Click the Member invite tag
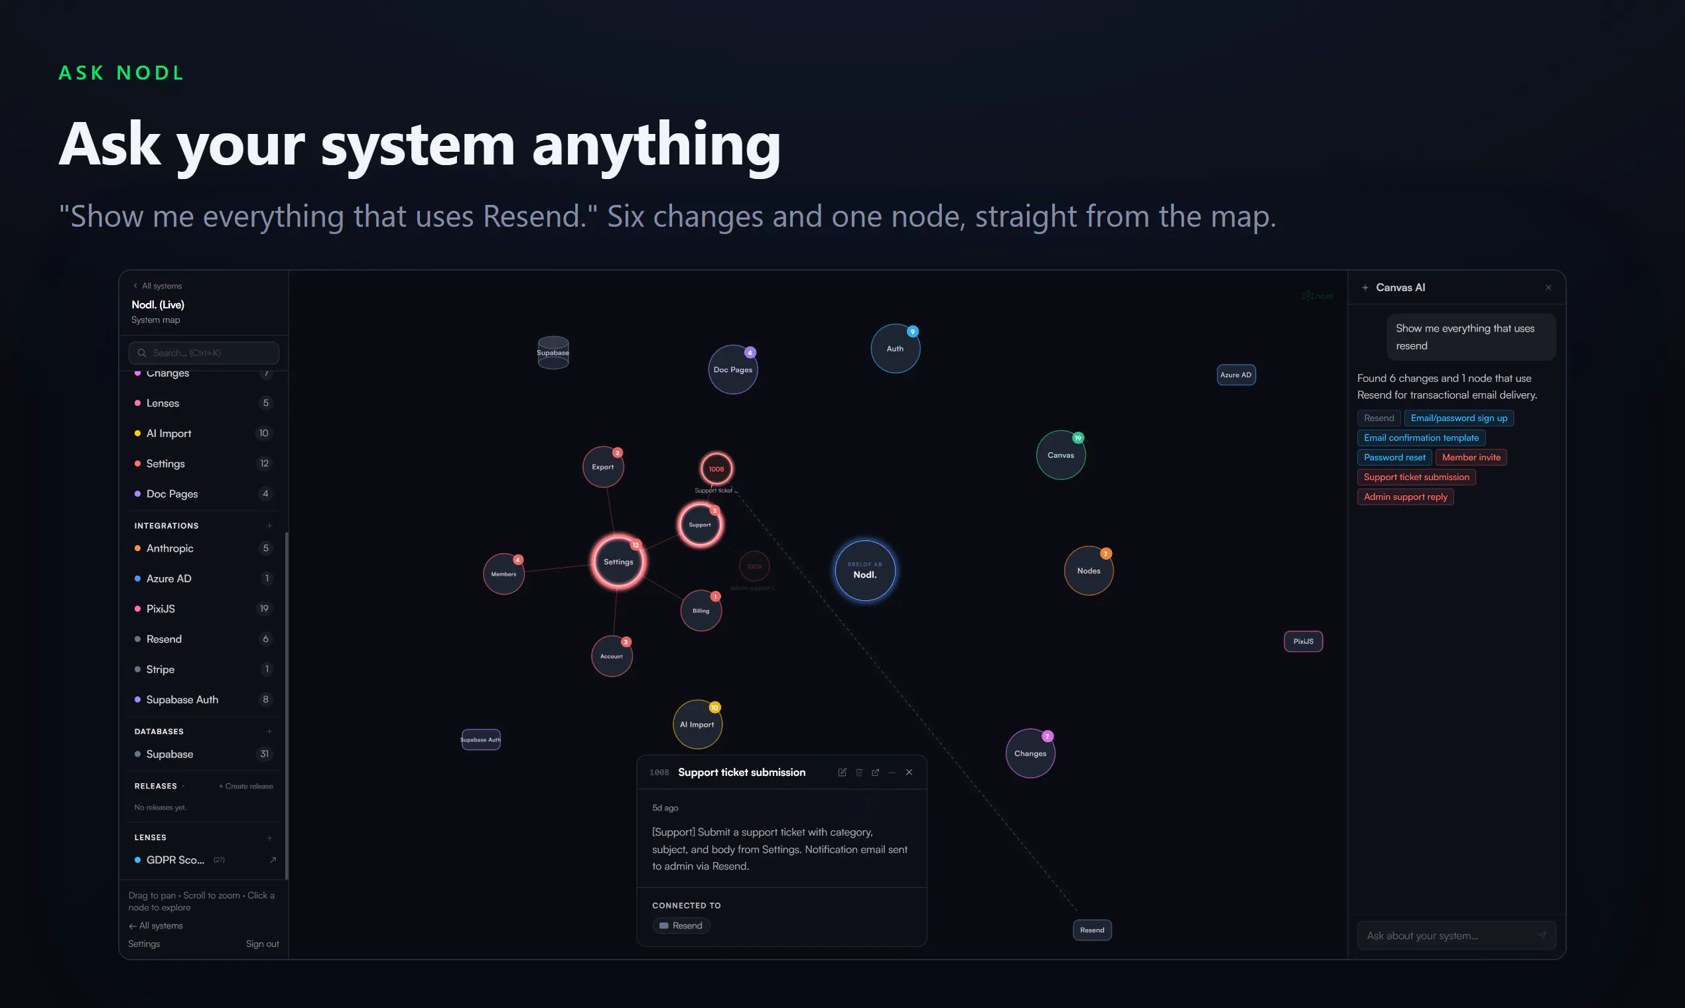 tap(1471, 458)
